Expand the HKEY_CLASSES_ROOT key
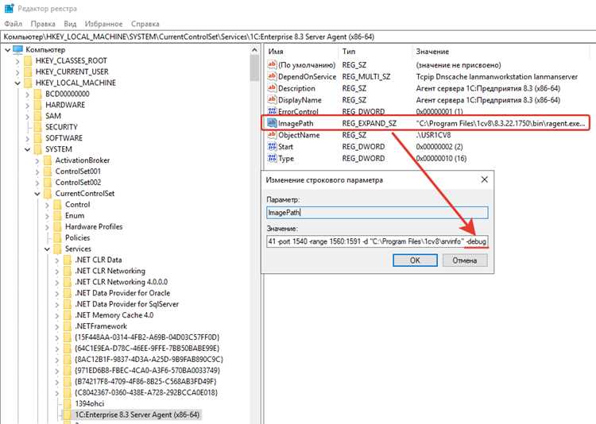 (x=17, y=61)
